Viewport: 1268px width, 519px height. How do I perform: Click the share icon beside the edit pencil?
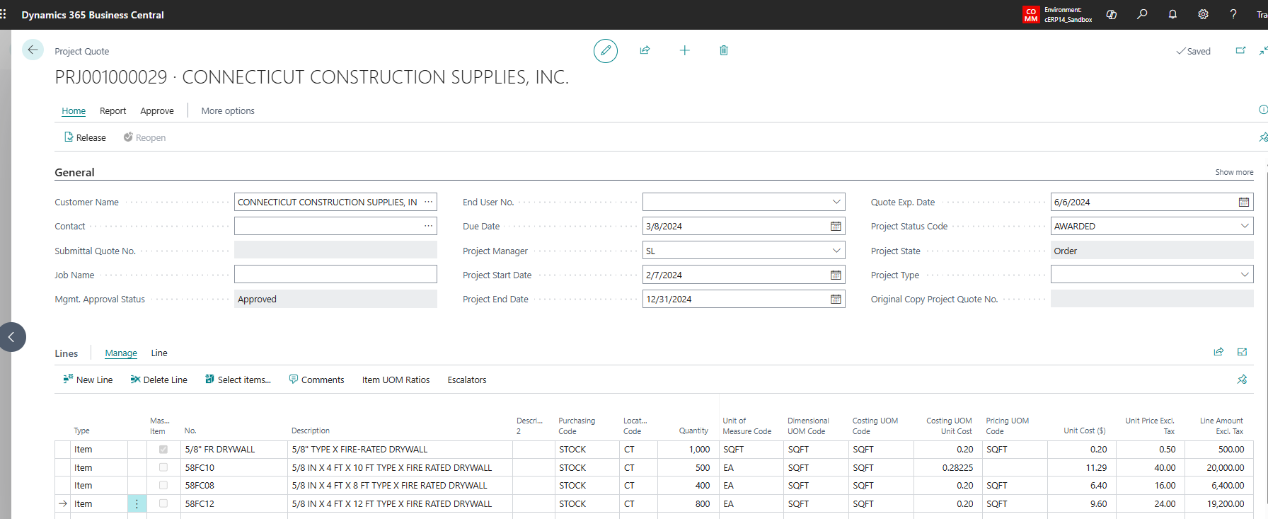(645, 50)
